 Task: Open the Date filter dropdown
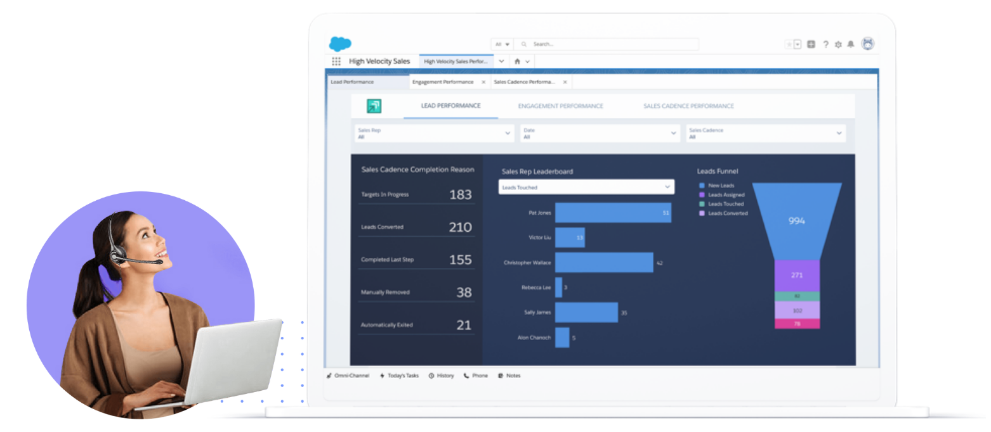[600, 133]
